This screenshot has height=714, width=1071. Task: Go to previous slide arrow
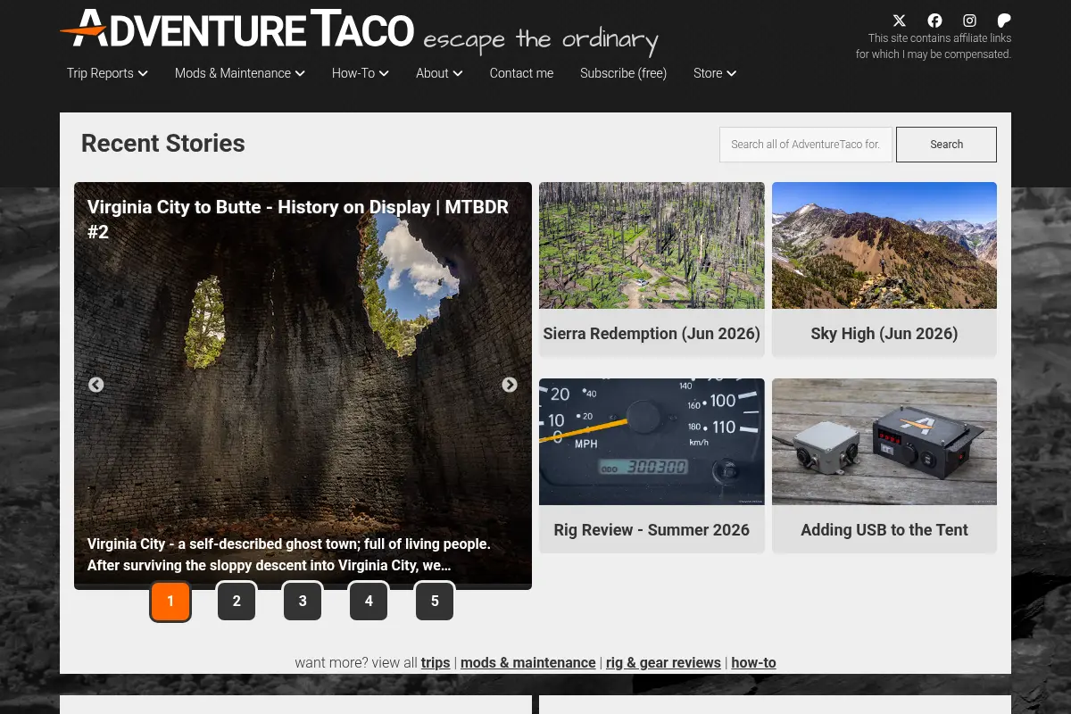tap(95, 385)
